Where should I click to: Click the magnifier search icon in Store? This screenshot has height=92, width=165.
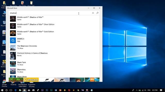click(97, 13)
